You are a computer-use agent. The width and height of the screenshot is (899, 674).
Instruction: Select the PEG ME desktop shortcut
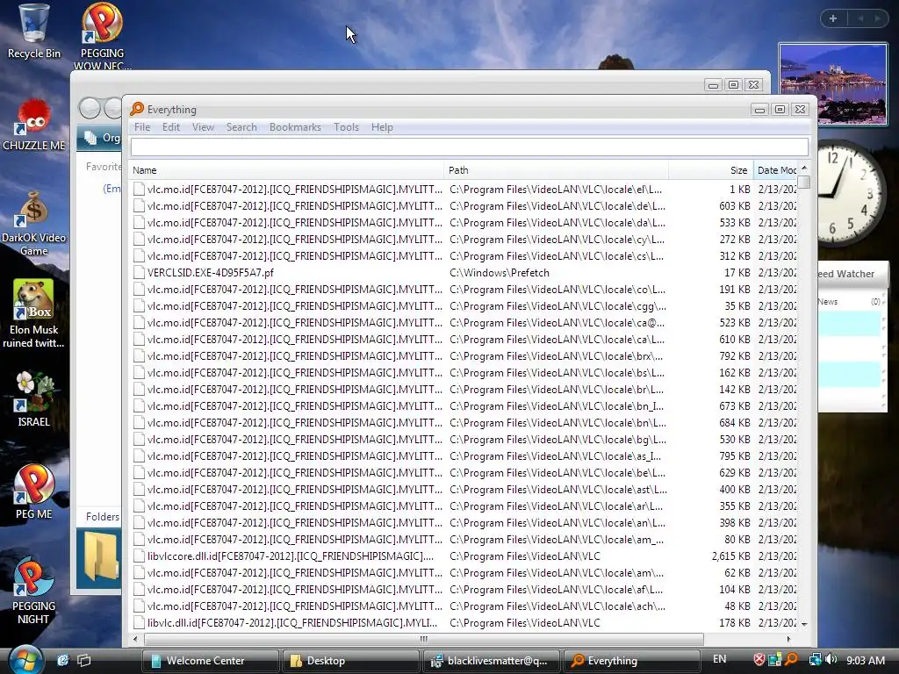[x=34, y=491]
